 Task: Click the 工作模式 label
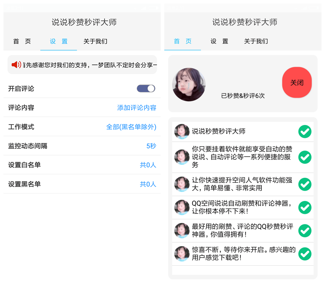pyautogui.click(x=21, y=127)
